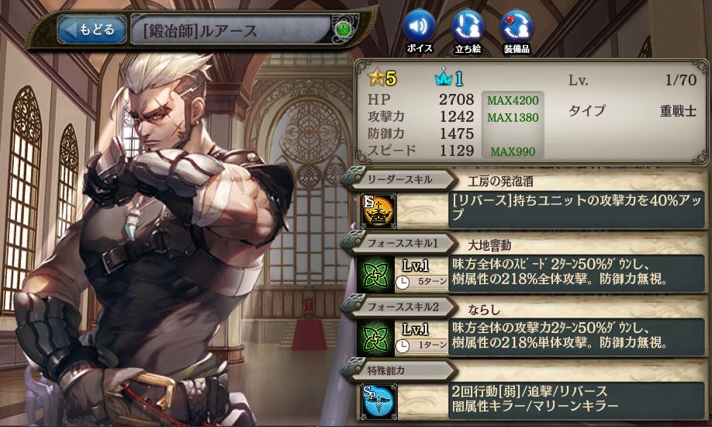Tap the 大地響動 skill description box
The width and height of the screenshot is (712, 427).
577,273
